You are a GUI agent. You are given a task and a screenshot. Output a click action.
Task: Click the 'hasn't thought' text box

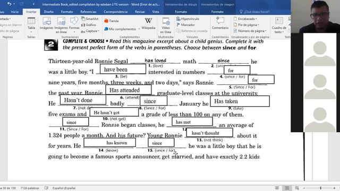coord(209,133)
